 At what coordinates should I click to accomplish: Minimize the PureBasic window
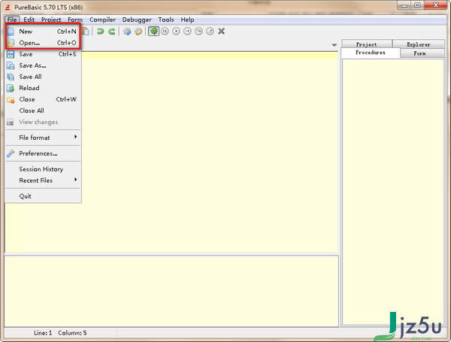[404, 5]
